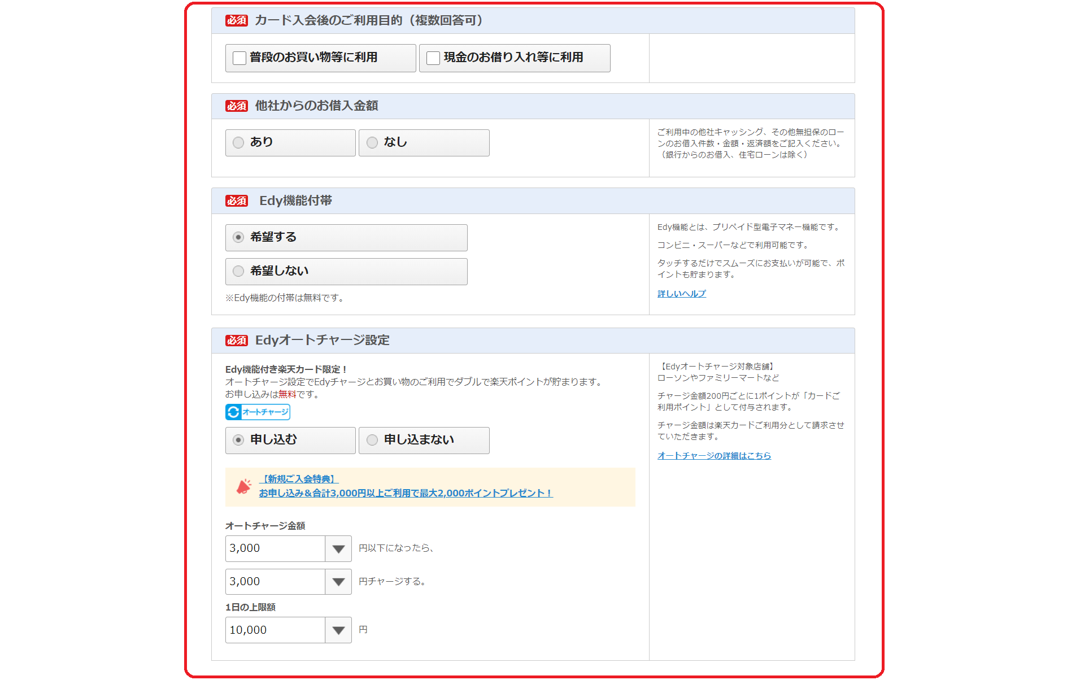Click the カード入会後のご利用目的 heading
This screenshot has width=1067, height=693.
point(369,20)
